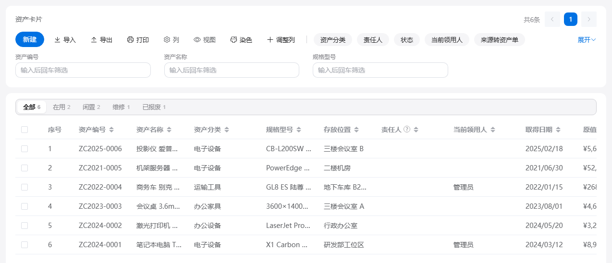The height and width of the screenshot is (263, 612).
Task: Check the row for ZC2023-0003
Action: tap(24, 206)
